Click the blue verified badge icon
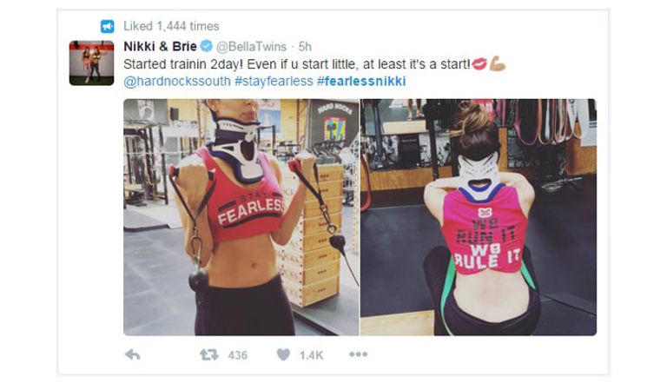This screenshot has height=383, width=667. pos(207,45)
